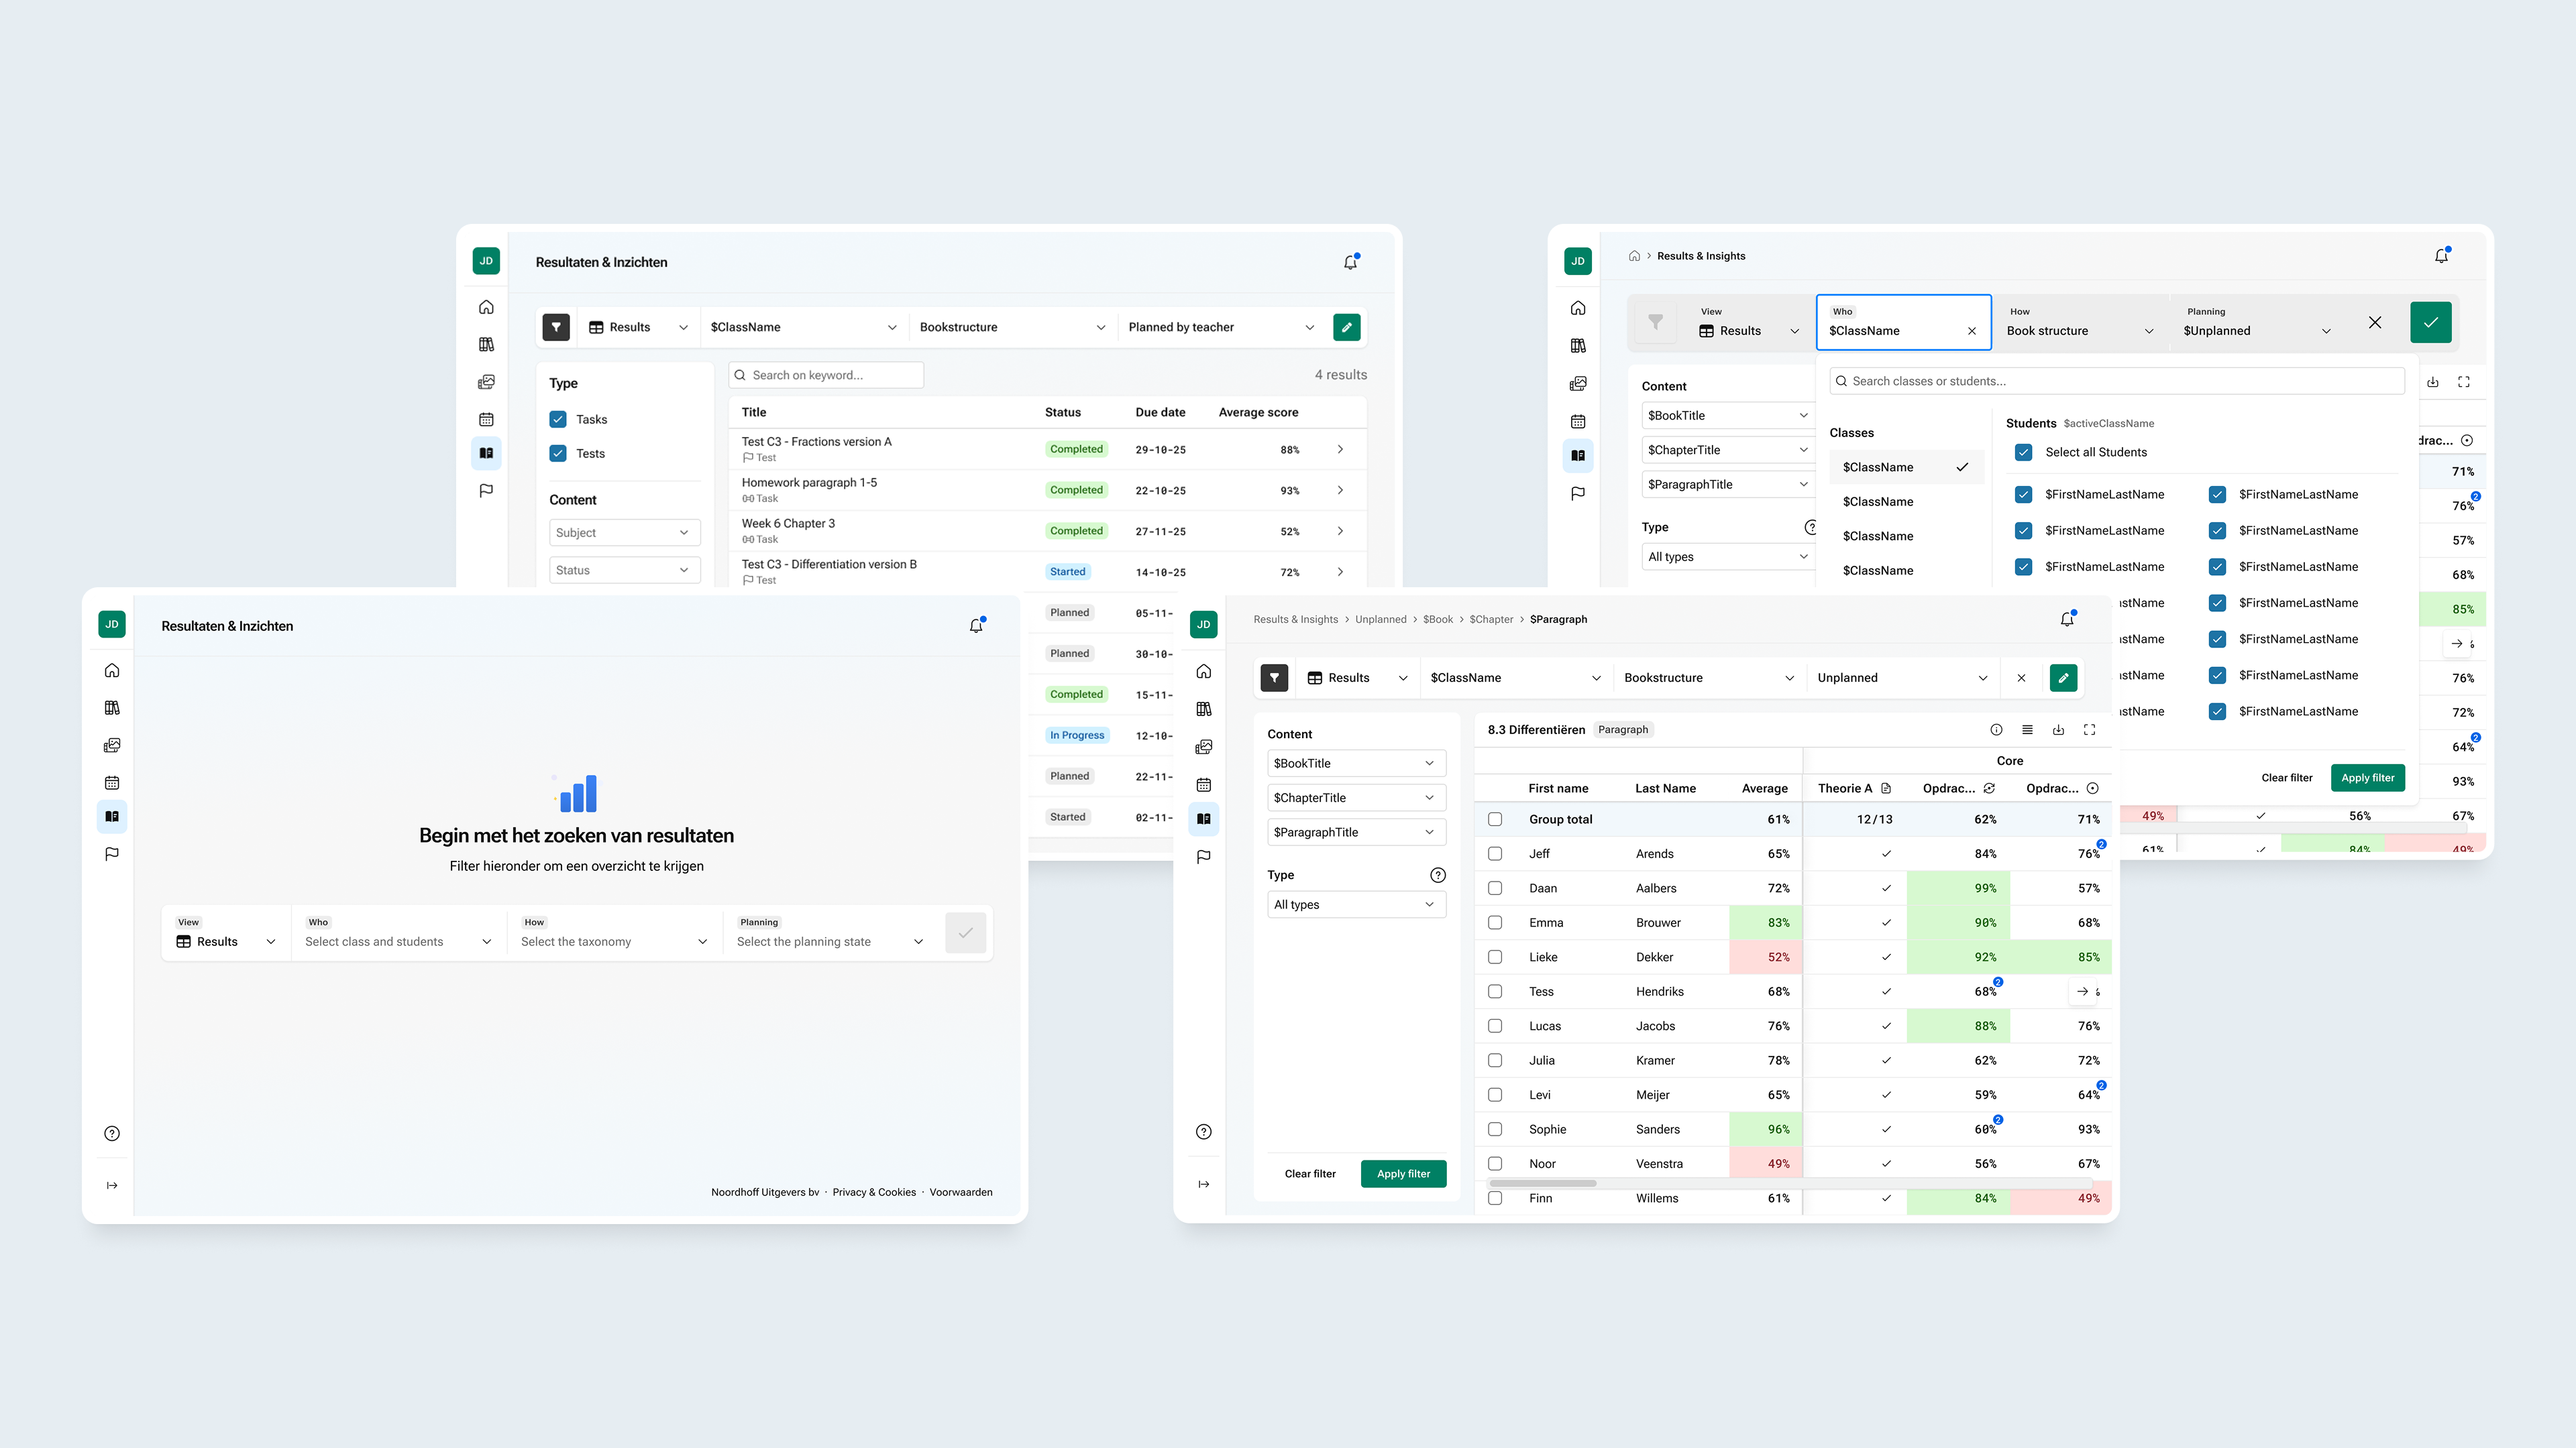Open the Privacy & Cookies link
The image size is (2576, 1448).
pos(873,1191)
